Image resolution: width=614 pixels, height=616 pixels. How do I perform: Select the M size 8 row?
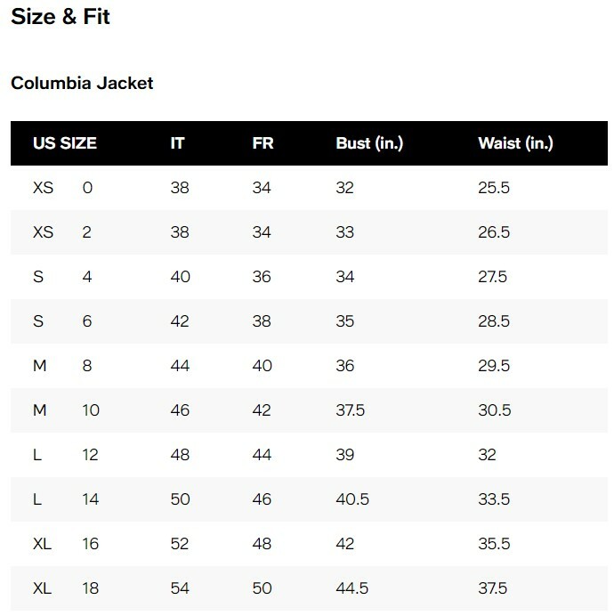(x=309, y=366)
